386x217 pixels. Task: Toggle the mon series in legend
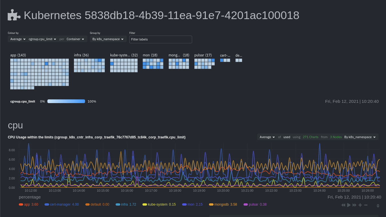[192, 204]
